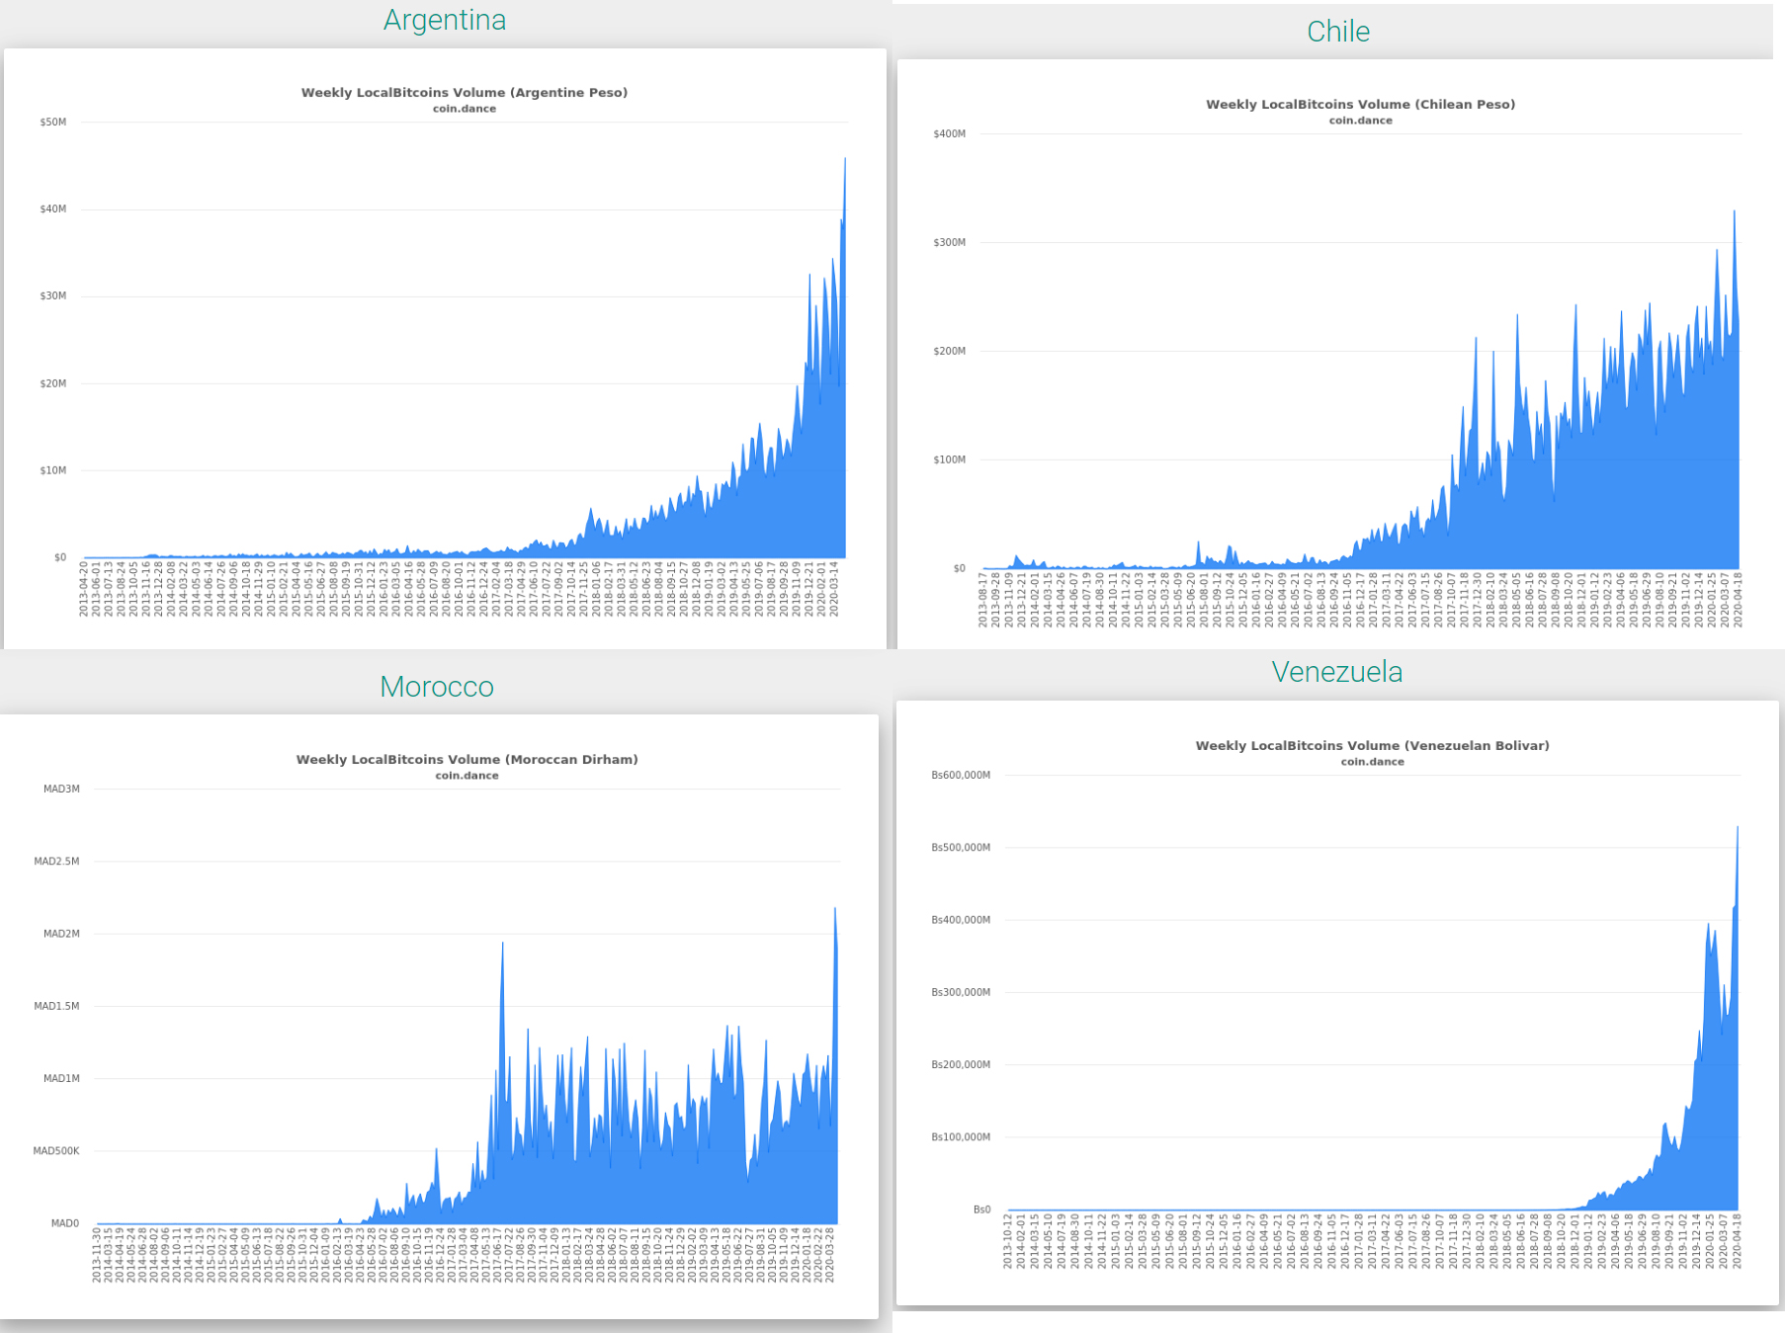Click coin.dance subtitle in Chile chart
Image resolution: width=1785 pixels, height=1333 pixels.
1360,121
